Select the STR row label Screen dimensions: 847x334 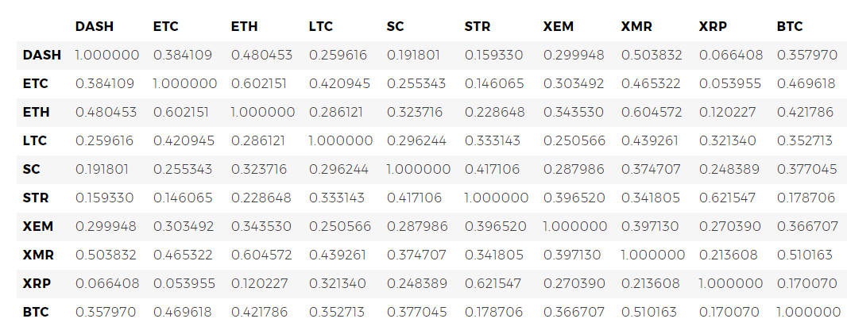(36, 198)
